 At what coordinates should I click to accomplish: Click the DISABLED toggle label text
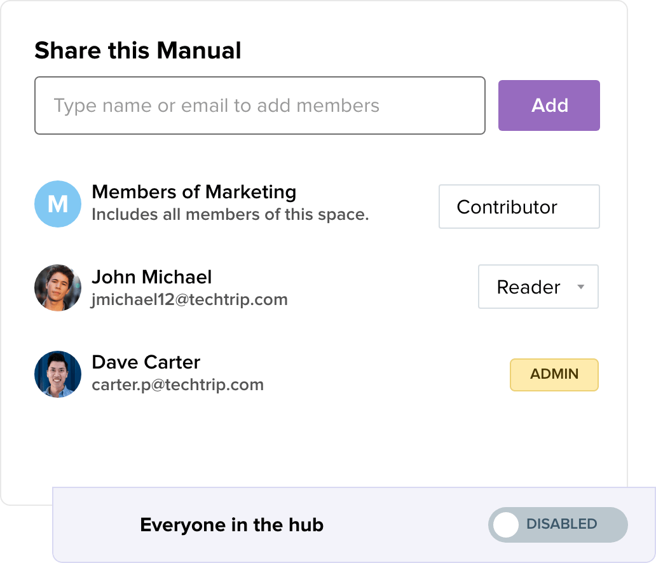[561, 524]
